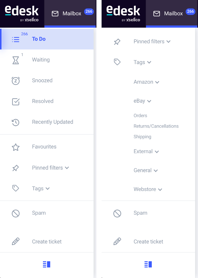The width and height of the screenshot is (198, 278).
Task: Expand the Webstore tag group
Action: [x=148, y=189]
